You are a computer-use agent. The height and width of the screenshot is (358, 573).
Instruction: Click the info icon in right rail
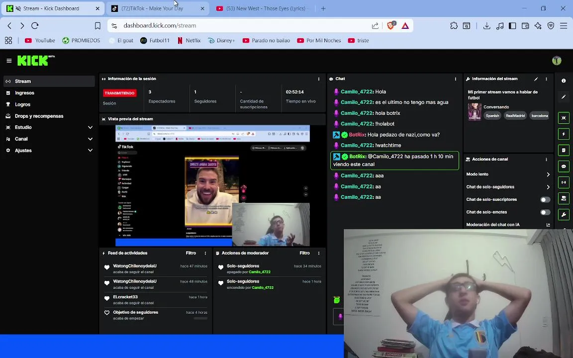564,81
